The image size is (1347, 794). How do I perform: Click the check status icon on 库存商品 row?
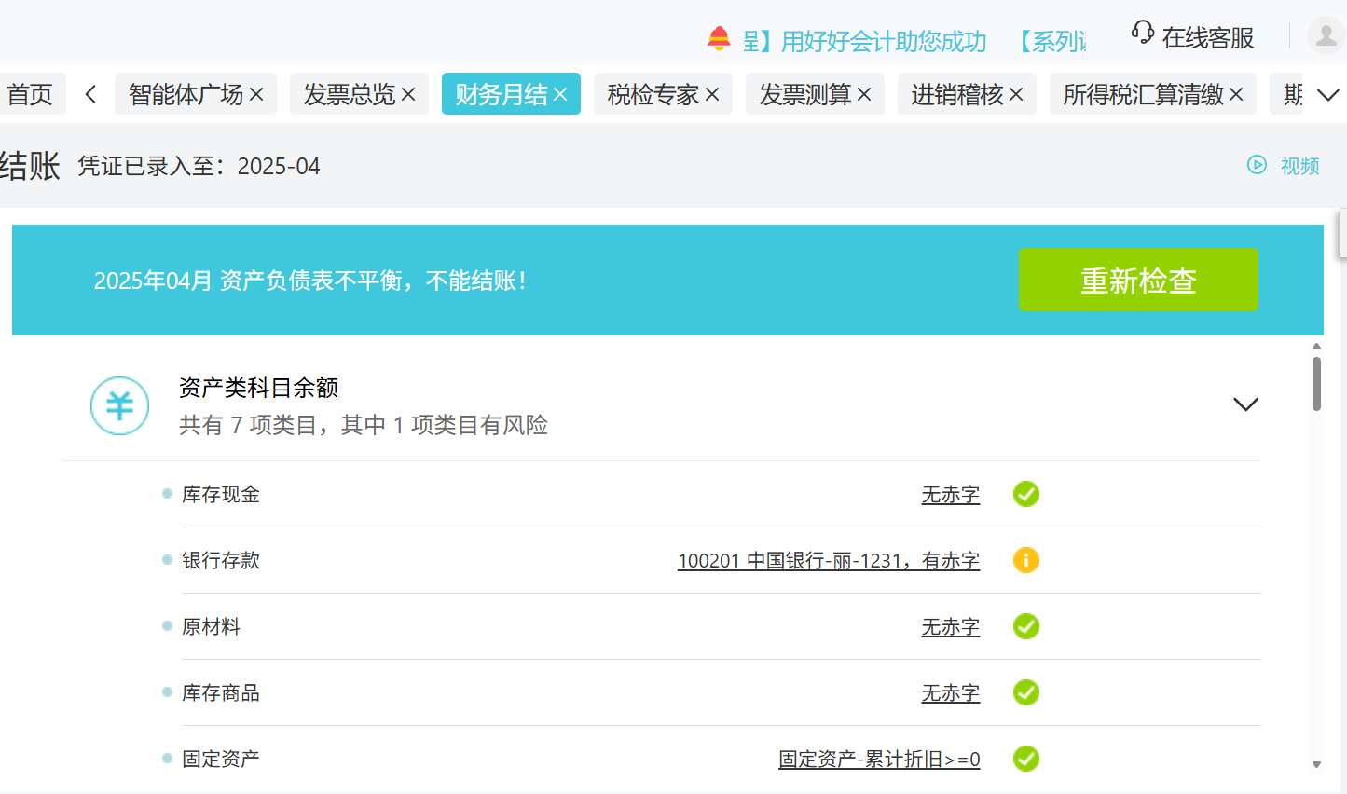[1025, 692]
